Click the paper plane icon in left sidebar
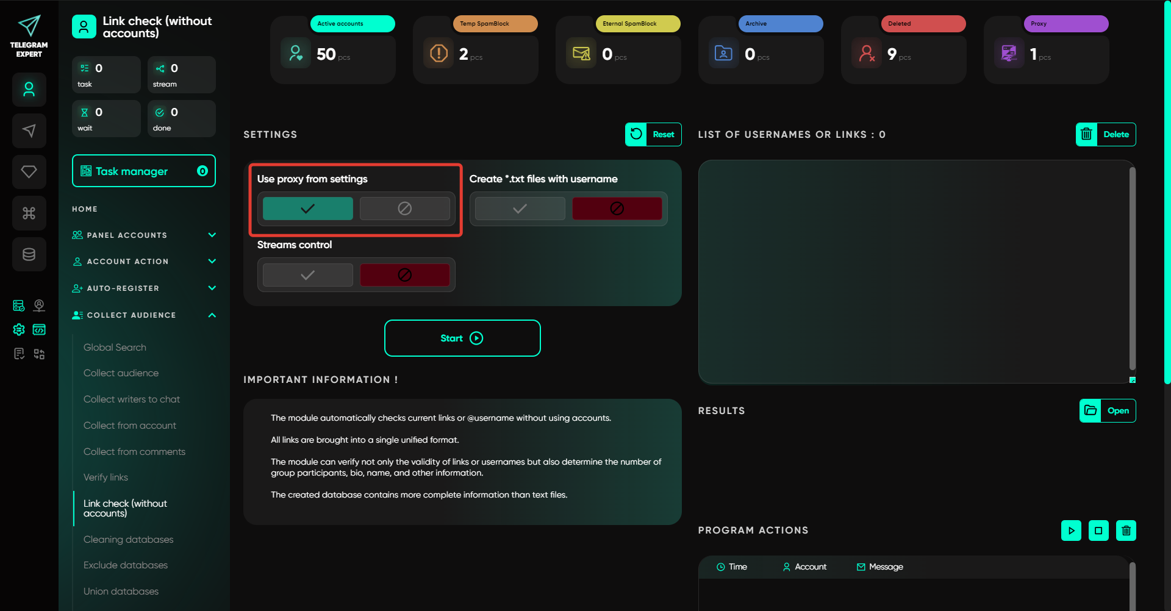 (x=29, y=130)
